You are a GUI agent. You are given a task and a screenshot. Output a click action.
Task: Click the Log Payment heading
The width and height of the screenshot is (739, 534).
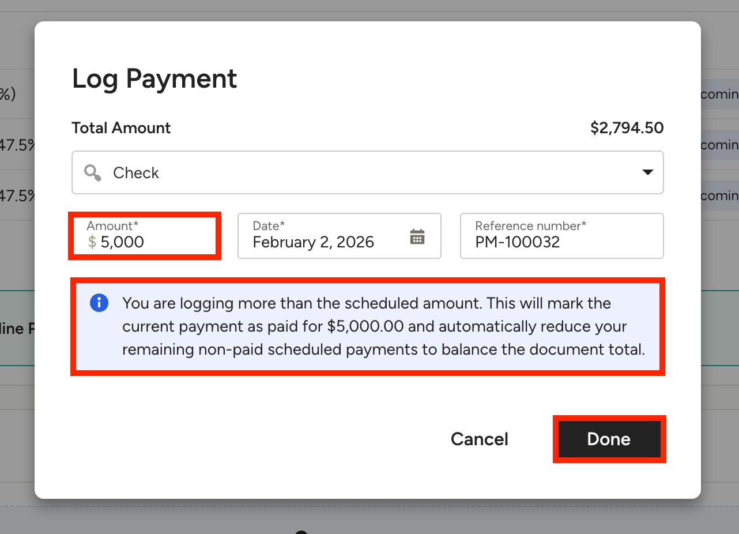pos(154,78)
